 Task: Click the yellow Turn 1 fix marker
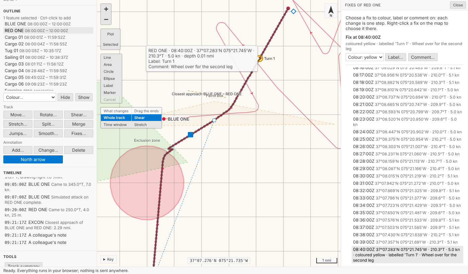pos(260,58)
